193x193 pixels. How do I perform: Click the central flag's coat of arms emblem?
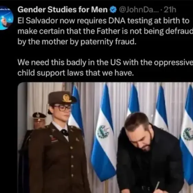point(103,132)
